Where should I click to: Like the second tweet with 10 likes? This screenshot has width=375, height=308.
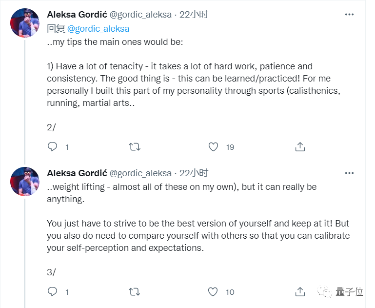click(213, 292)
